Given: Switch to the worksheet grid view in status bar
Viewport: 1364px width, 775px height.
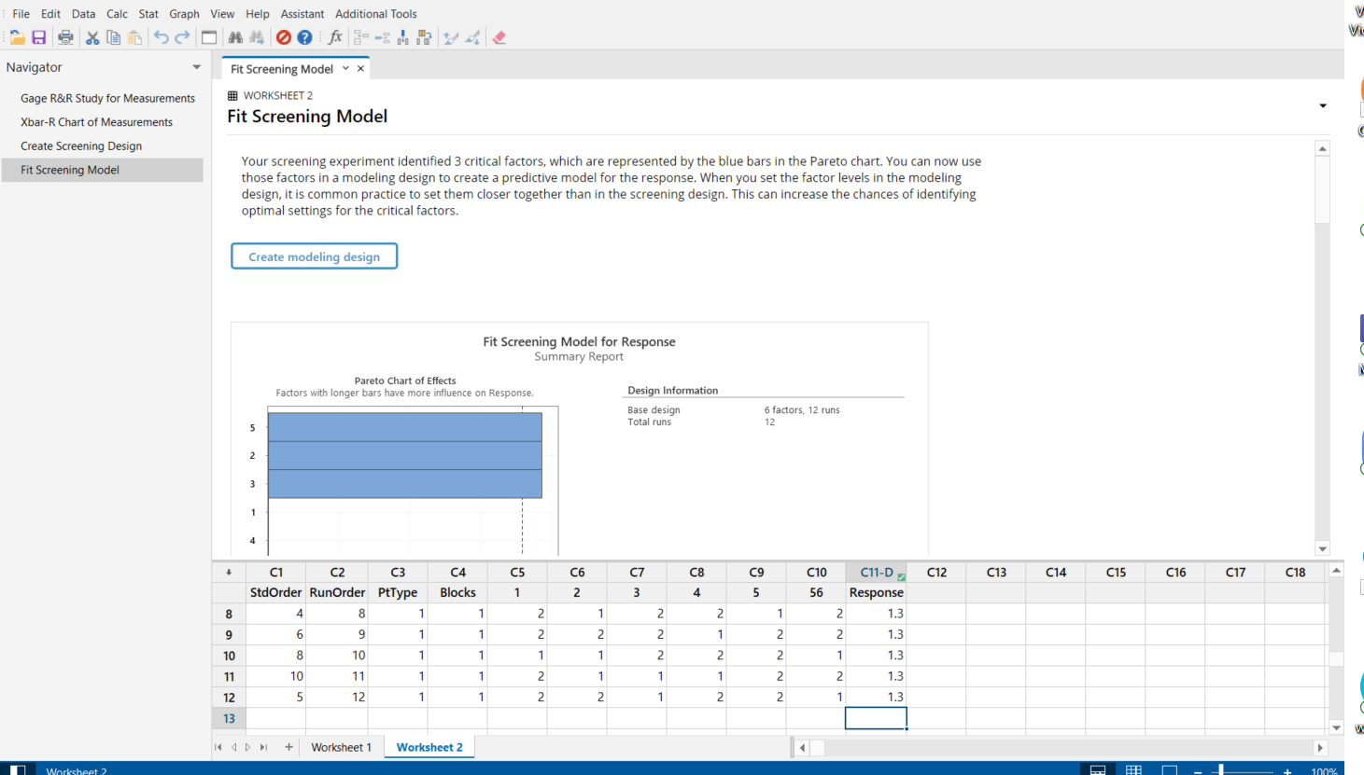Looking at the screenshot, I should (1133, 769).
